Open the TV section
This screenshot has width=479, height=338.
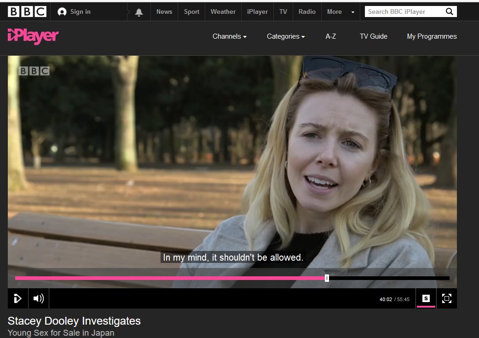(283, 12)
